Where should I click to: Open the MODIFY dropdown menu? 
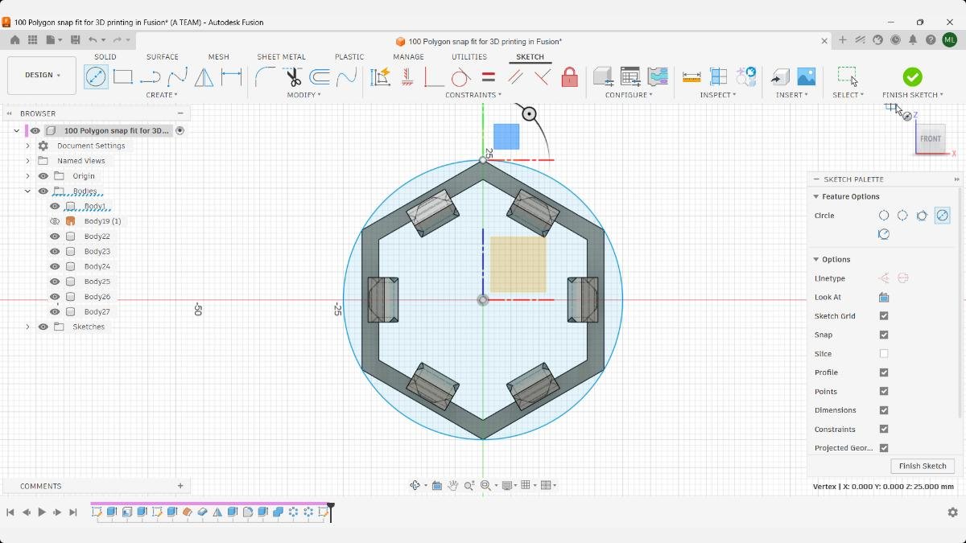click(x=304, y=95)
